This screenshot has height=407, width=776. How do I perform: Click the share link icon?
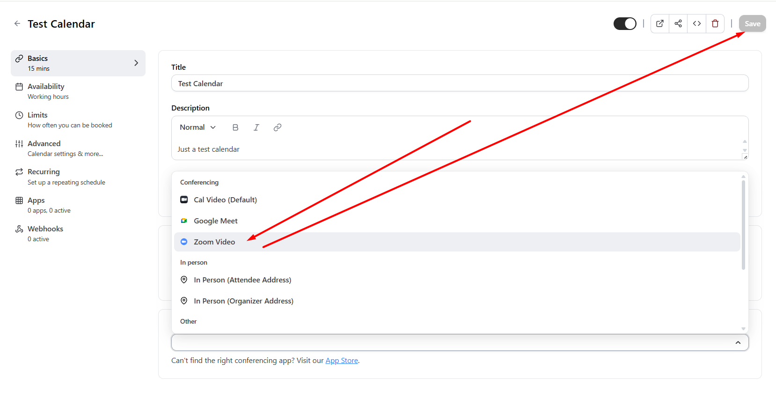click(678, 23)
